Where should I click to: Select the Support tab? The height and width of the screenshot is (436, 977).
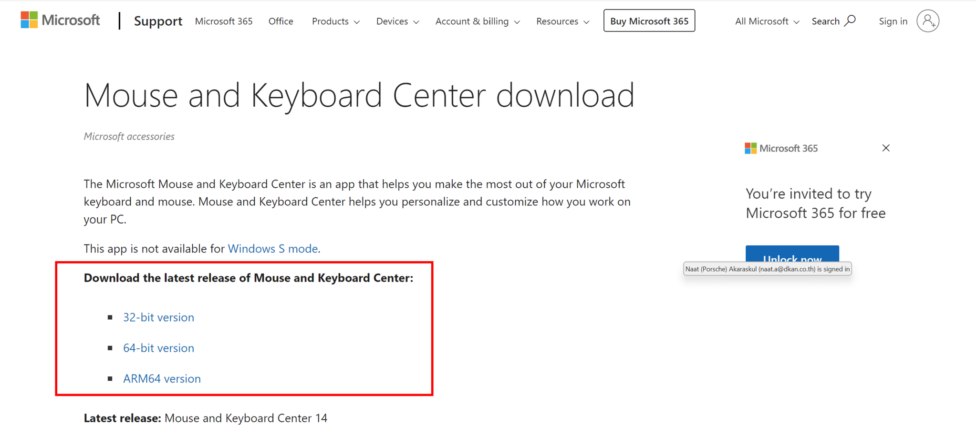tap(158, 21)
